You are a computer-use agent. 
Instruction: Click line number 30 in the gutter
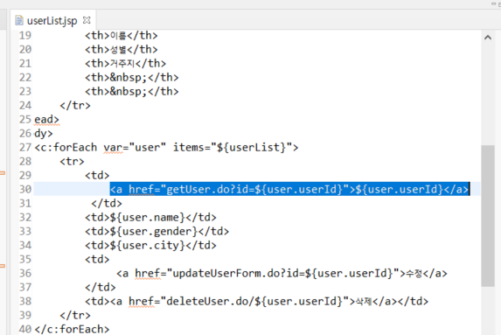click(25, 189)
